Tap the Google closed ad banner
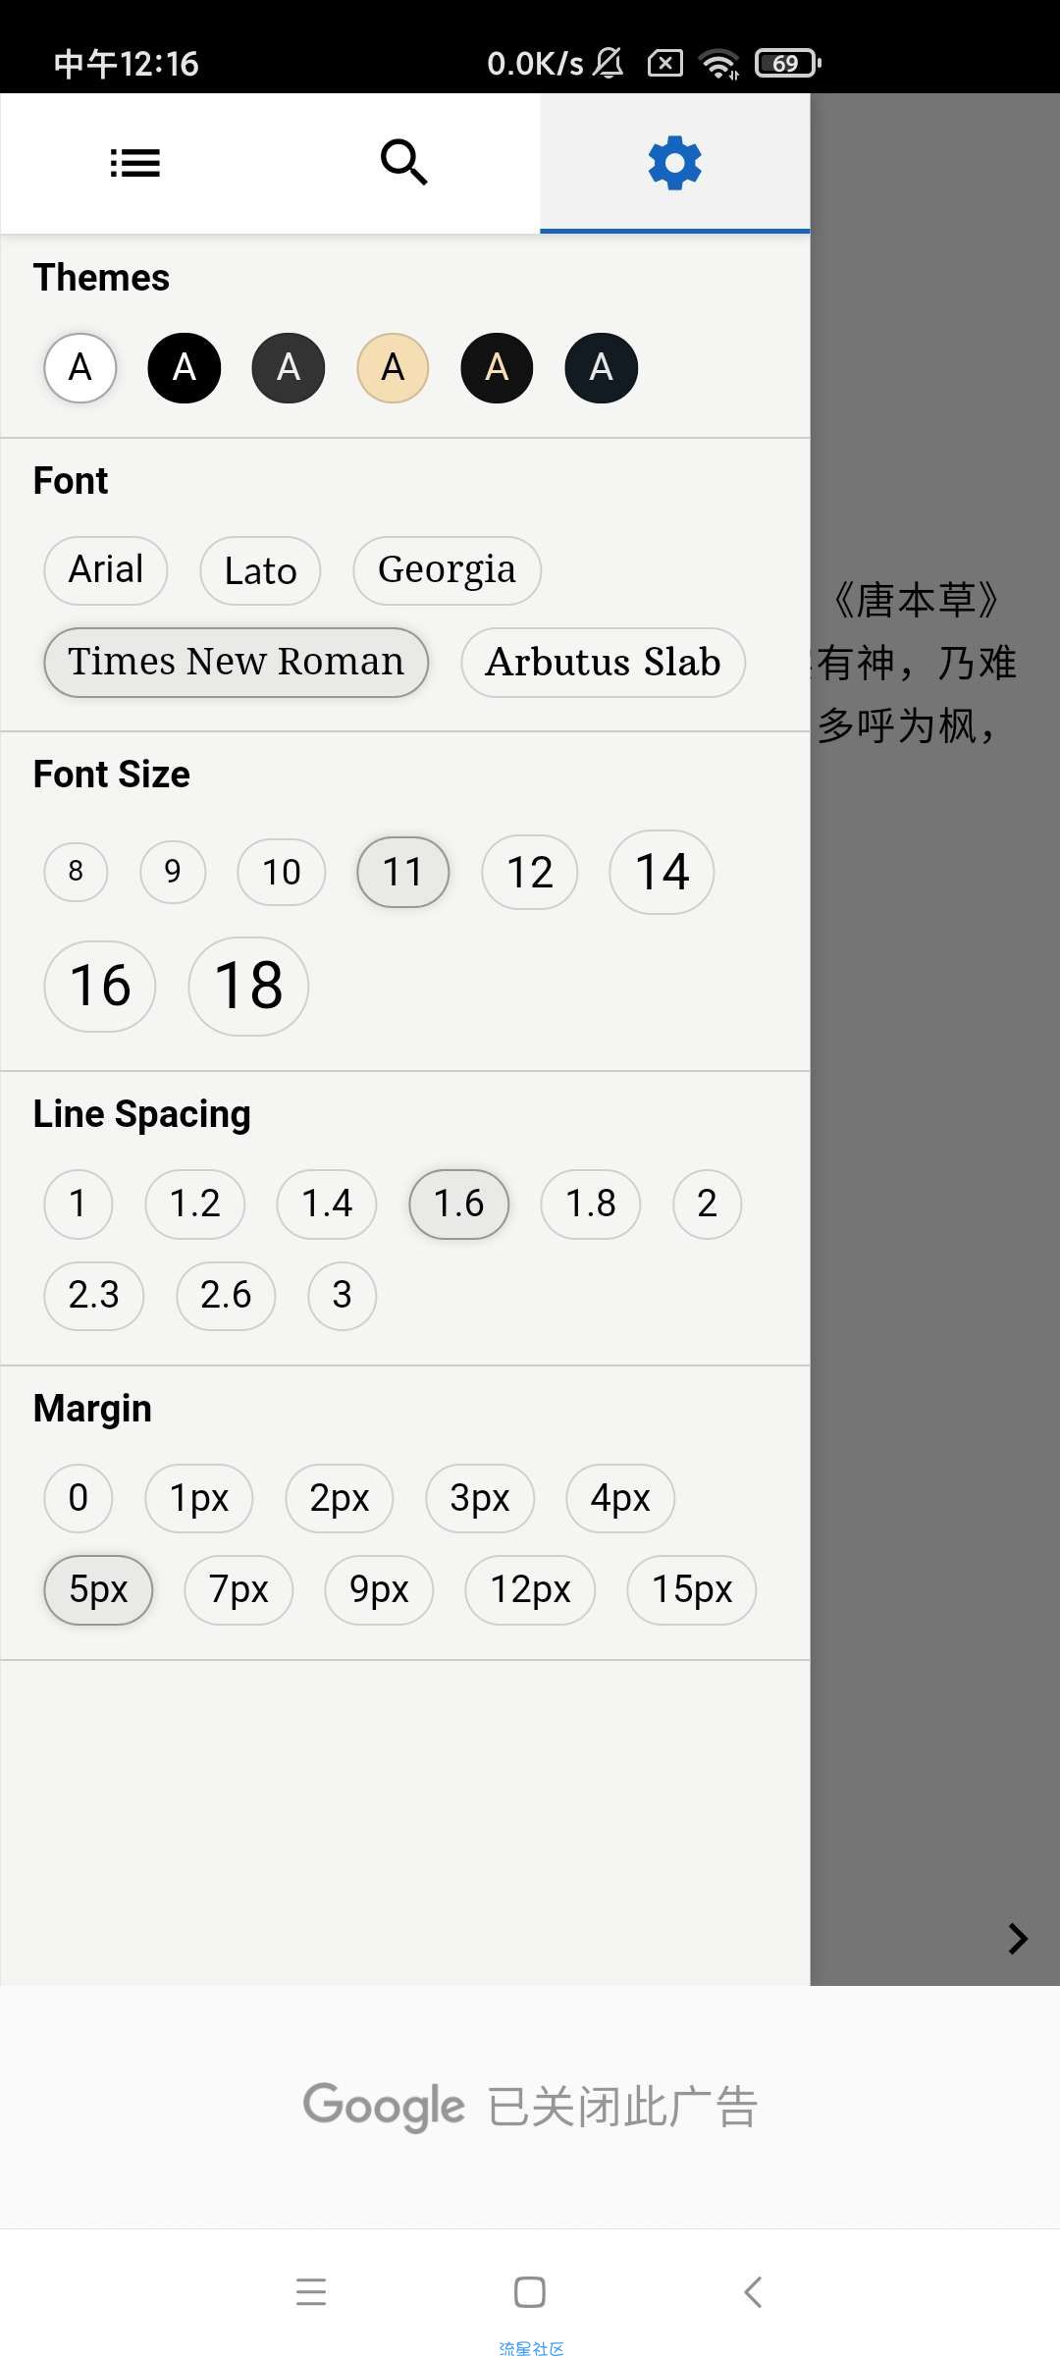Screen dimensions: 1060x2356 (530, 2107)
